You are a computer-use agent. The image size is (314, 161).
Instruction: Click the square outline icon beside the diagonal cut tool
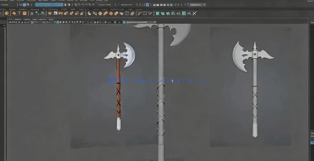click(x=145, y=13)
